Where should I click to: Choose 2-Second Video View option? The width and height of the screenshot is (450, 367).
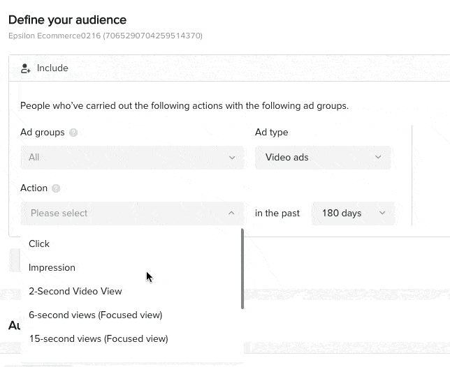(x=75, y=292)
